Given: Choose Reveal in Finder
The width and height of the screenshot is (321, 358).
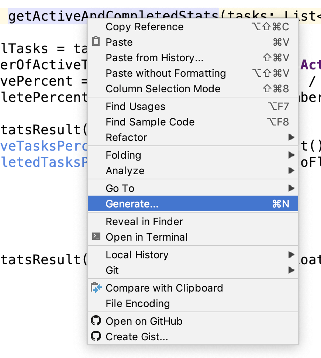Looking at the screenshot, I should (144, 221).
